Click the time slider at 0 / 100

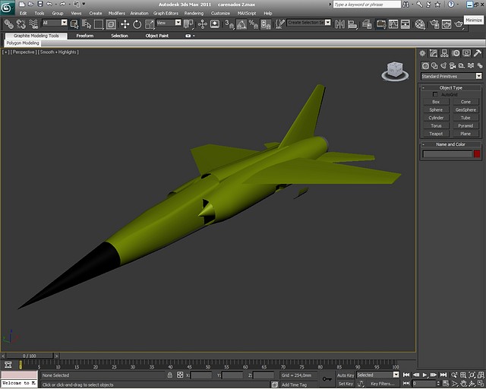30,356
